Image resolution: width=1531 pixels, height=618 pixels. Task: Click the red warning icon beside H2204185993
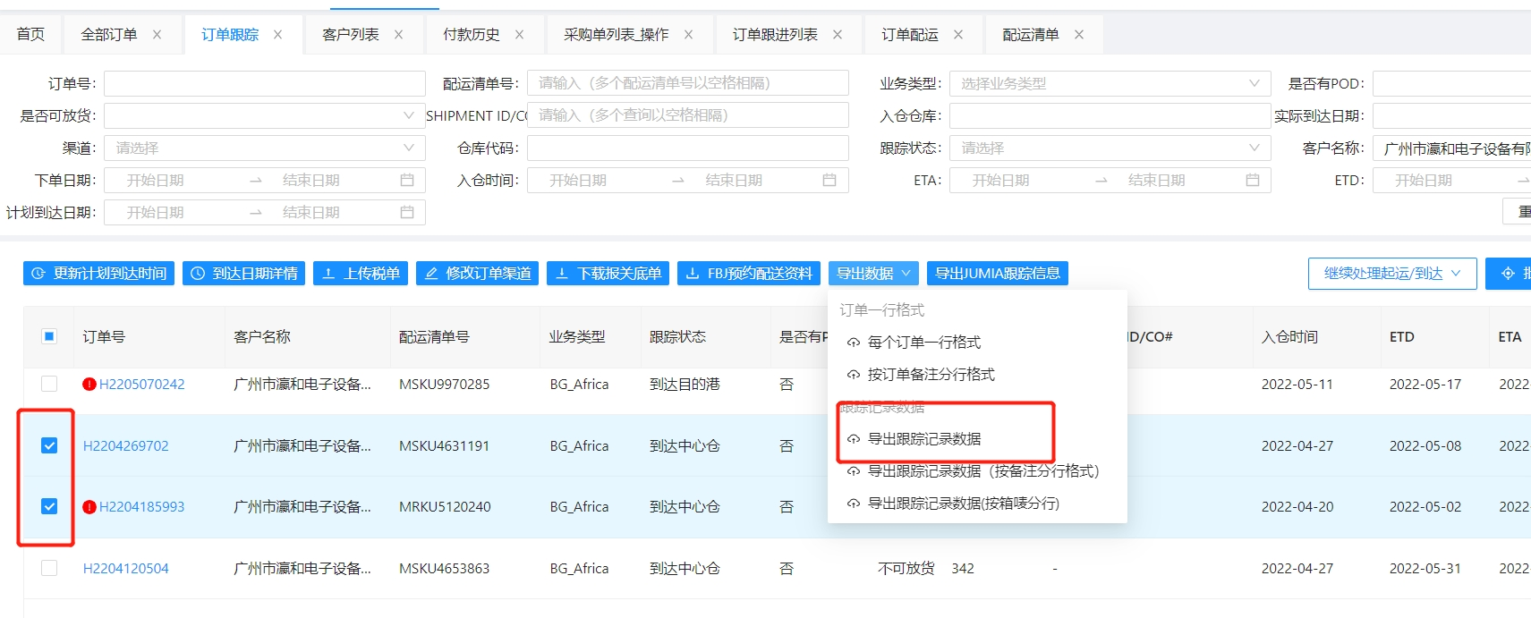pos(89,507)
